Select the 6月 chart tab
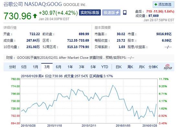This screenshot has height=128, width=178. coord(59,67)
